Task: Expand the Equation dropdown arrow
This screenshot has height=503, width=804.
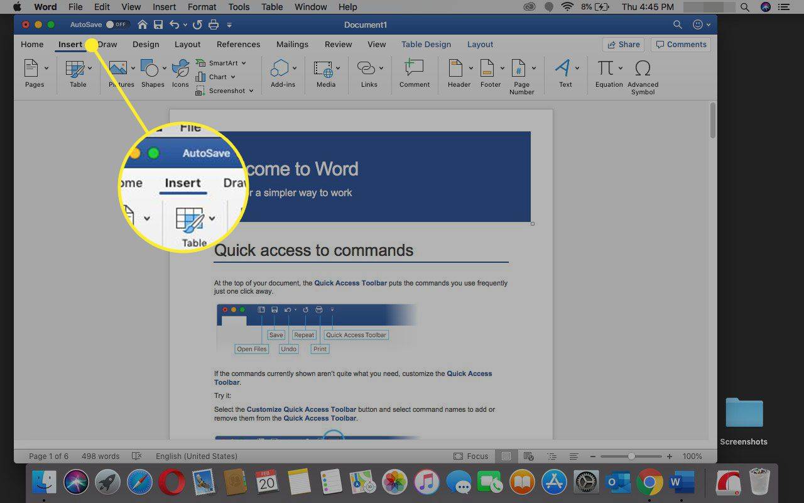Action: point(621,68)
